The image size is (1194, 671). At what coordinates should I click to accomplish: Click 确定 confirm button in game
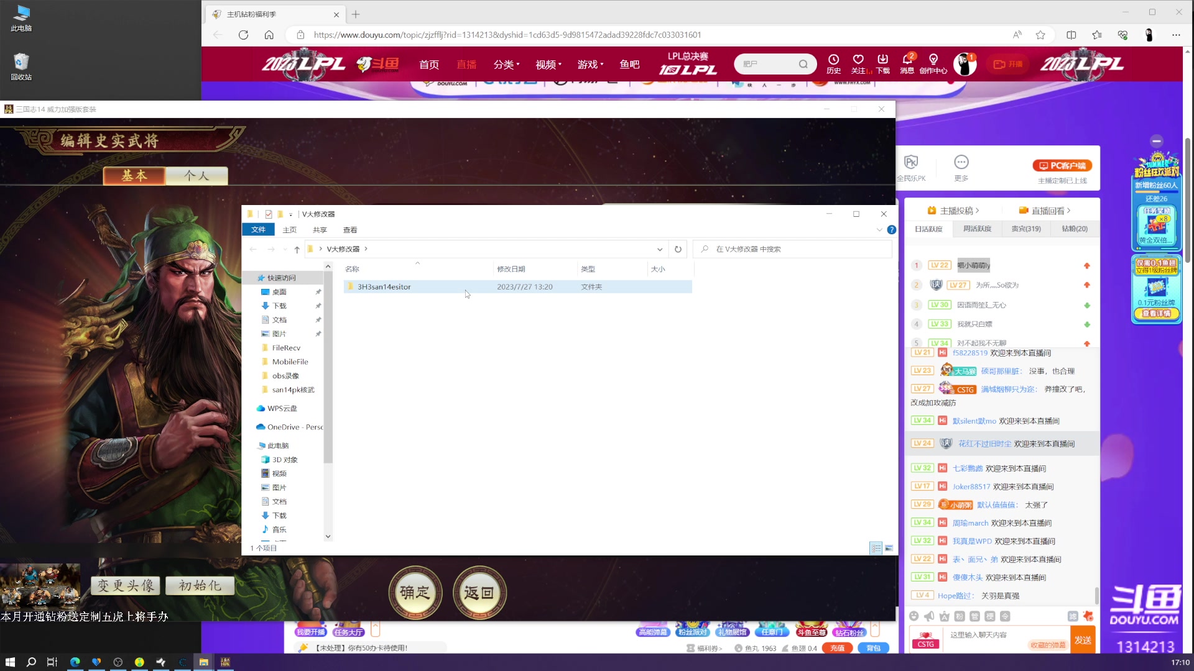click(x=415, y=593)
